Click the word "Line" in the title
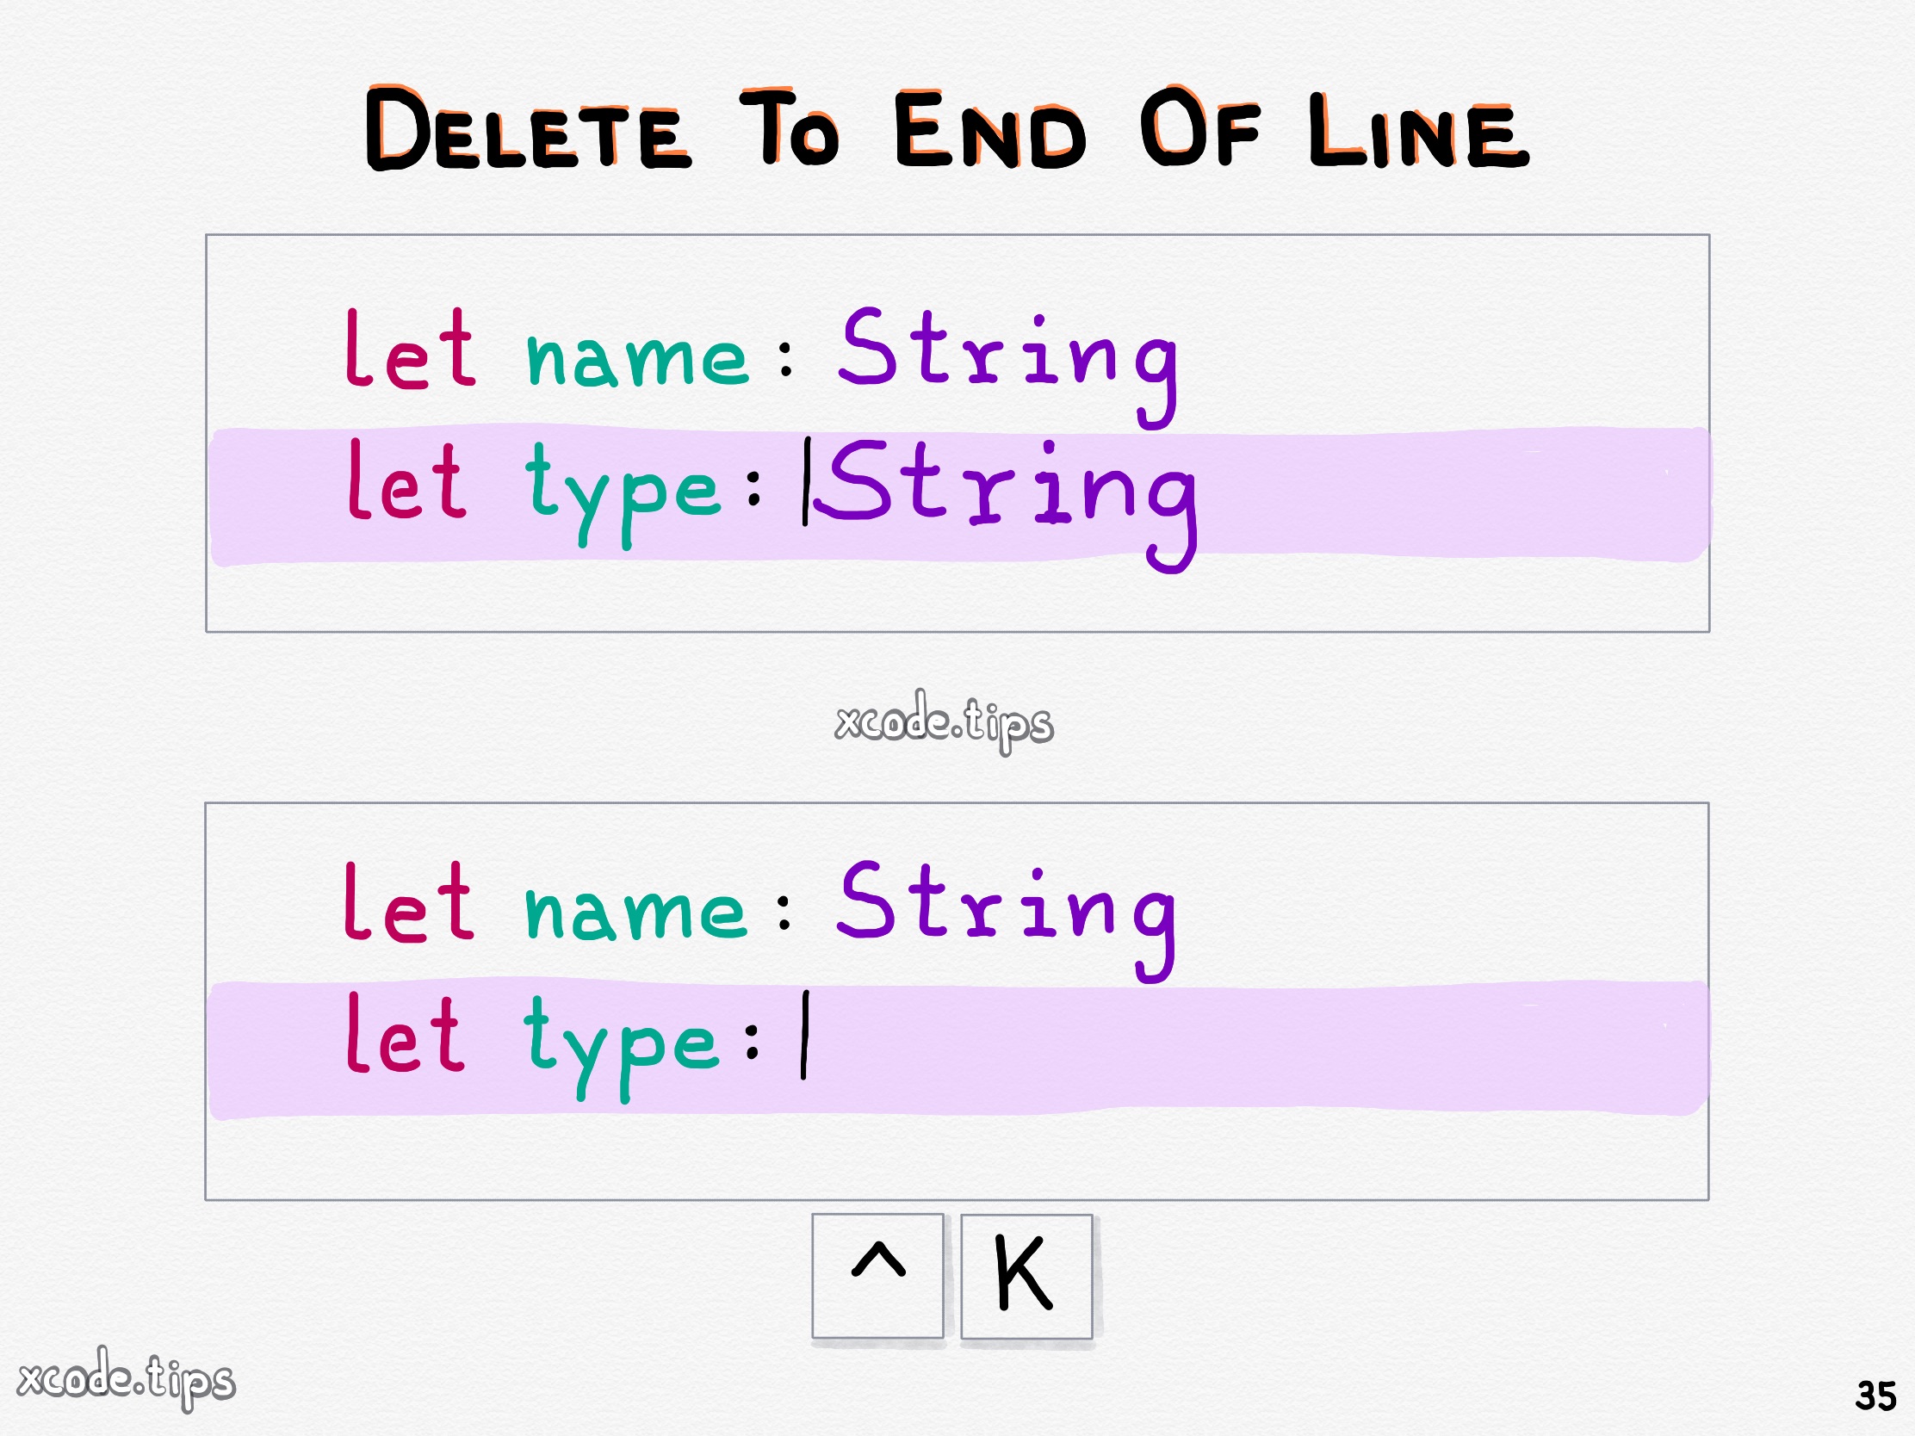1915x1436 pixels. pos(1419,132)
